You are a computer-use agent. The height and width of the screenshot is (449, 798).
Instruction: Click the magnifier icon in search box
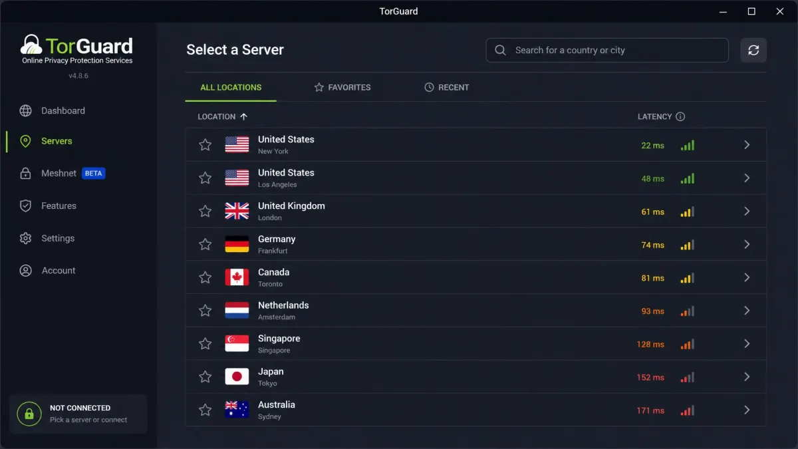coord(500,50)
